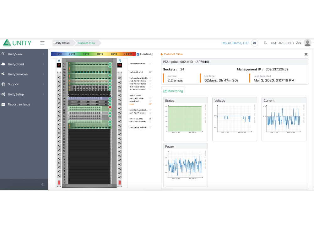Open external link icon beside rosa

pyautogui.click(x=150, y=104)
